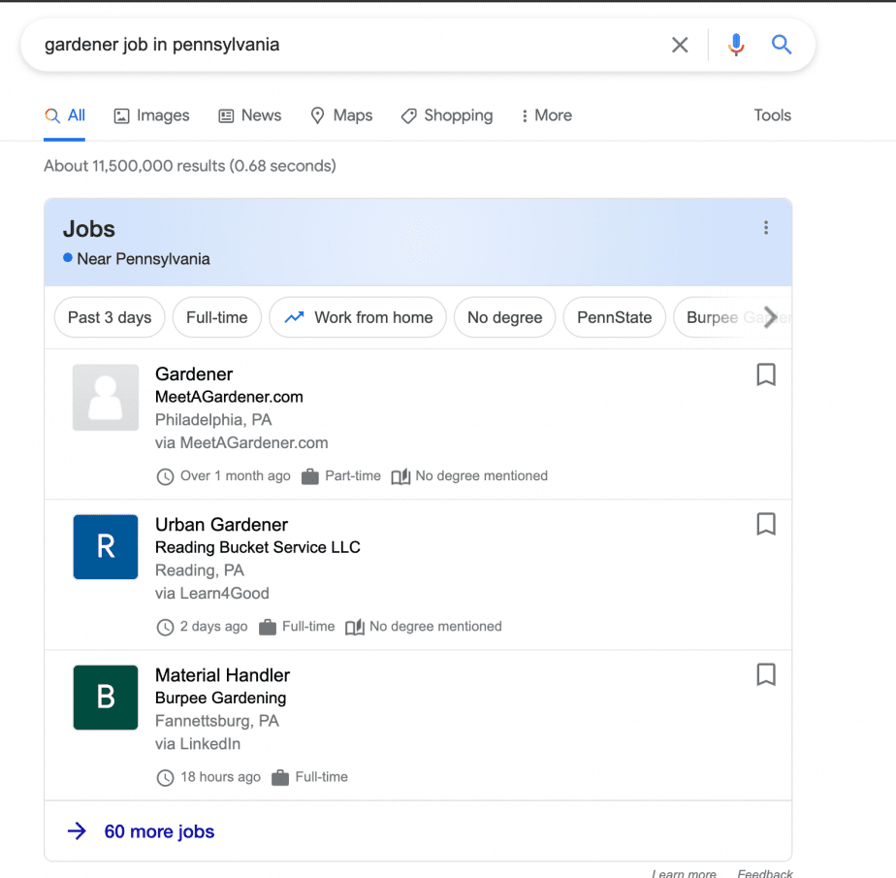Click the Reading, PA location text

pyautogui.click(x=200, y=570)
